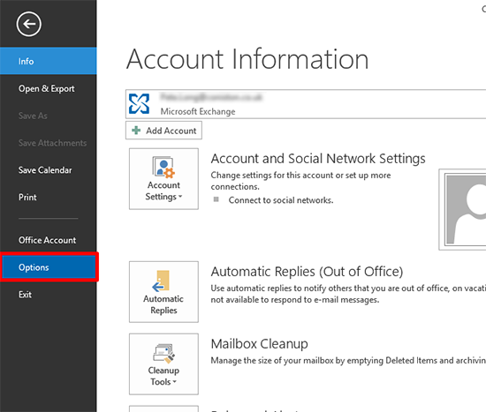
Task: Select the Info menu item
Action: tap(48, 61)
